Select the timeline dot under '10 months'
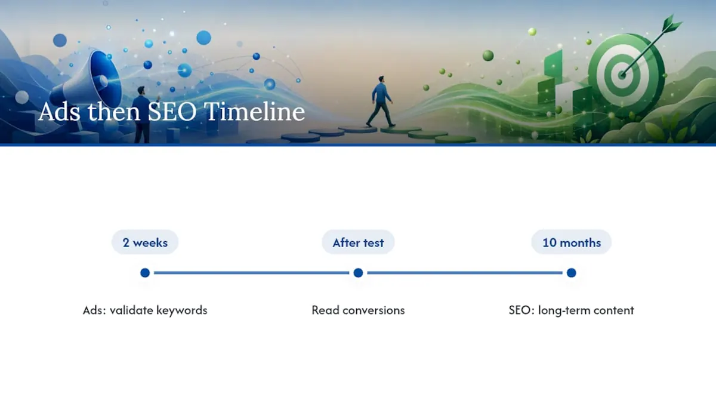This screenshot has width=716, height=403. 572,273
